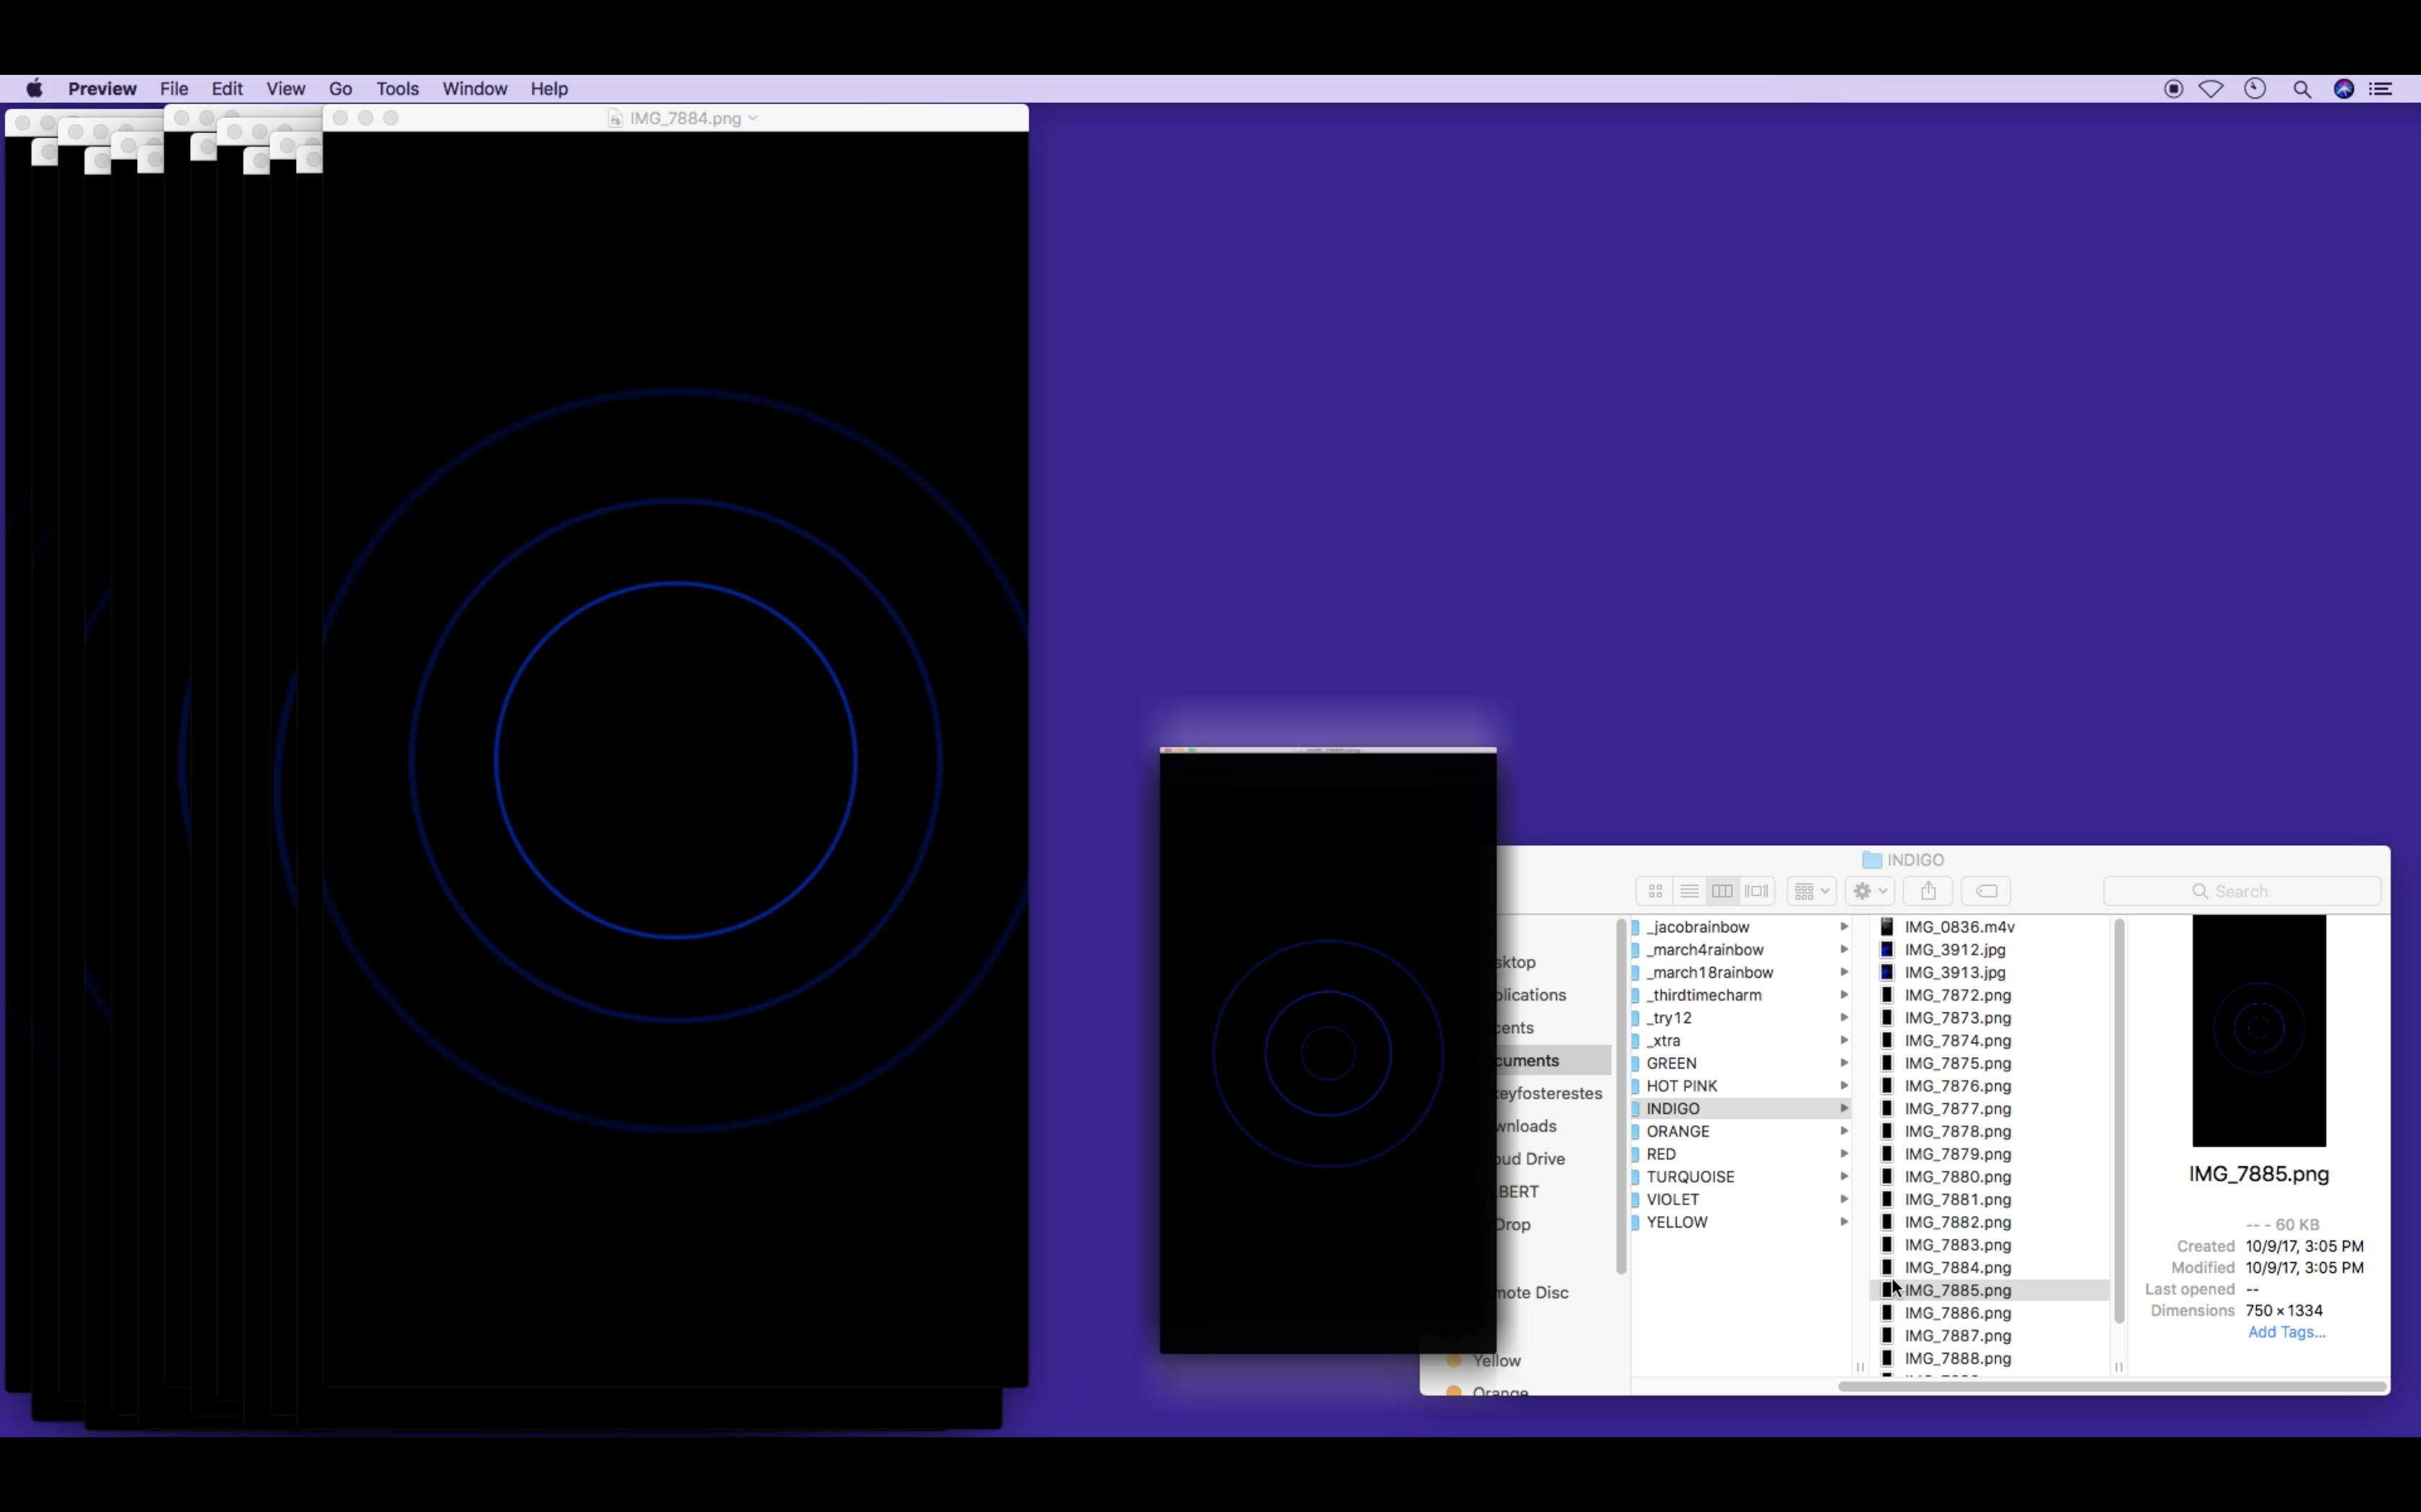Open the View menu
Viewport: 2421px width, 1512px height.
click(285, 89)
